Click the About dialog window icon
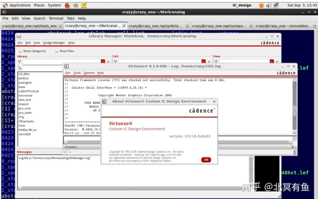318x199 pixels. [104, 102]
